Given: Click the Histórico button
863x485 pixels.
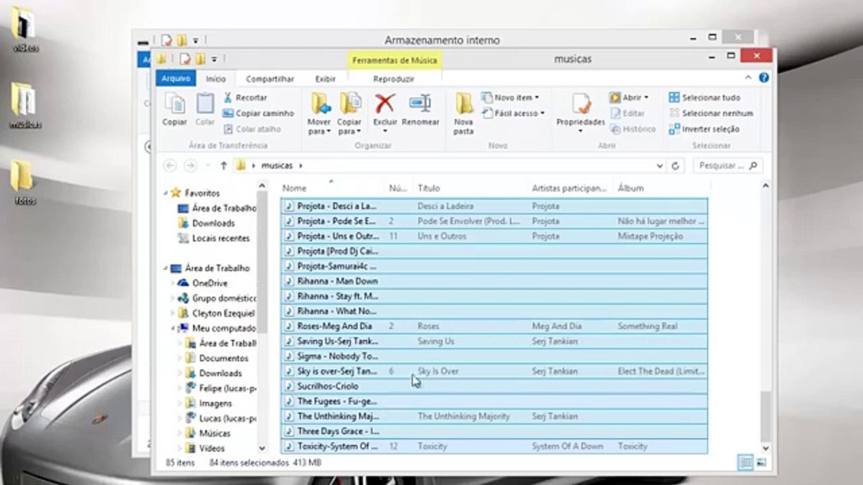Looking at the screenshot, I should click(632, 129).
